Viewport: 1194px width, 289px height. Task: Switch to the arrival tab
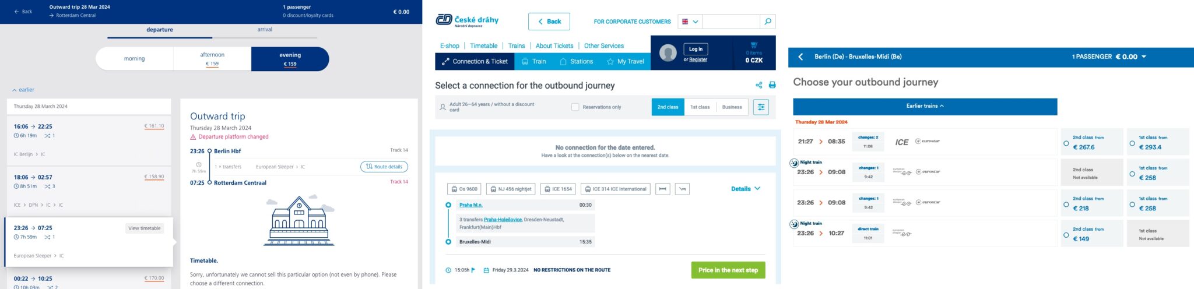pyautogui.click(x=265, y=30)
